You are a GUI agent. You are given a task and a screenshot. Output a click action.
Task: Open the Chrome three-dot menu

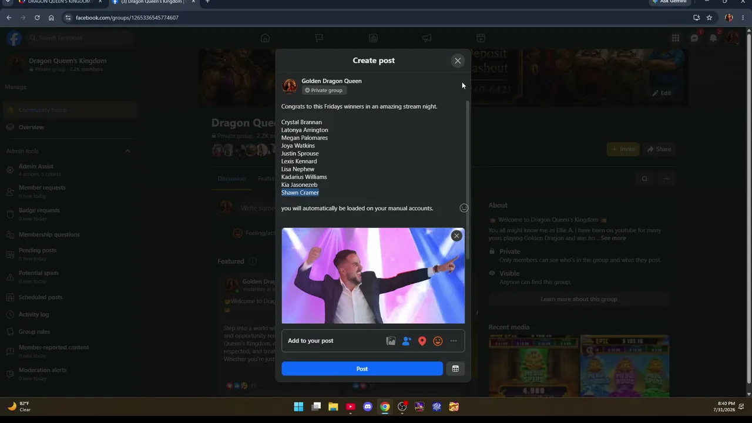[743, 18]
